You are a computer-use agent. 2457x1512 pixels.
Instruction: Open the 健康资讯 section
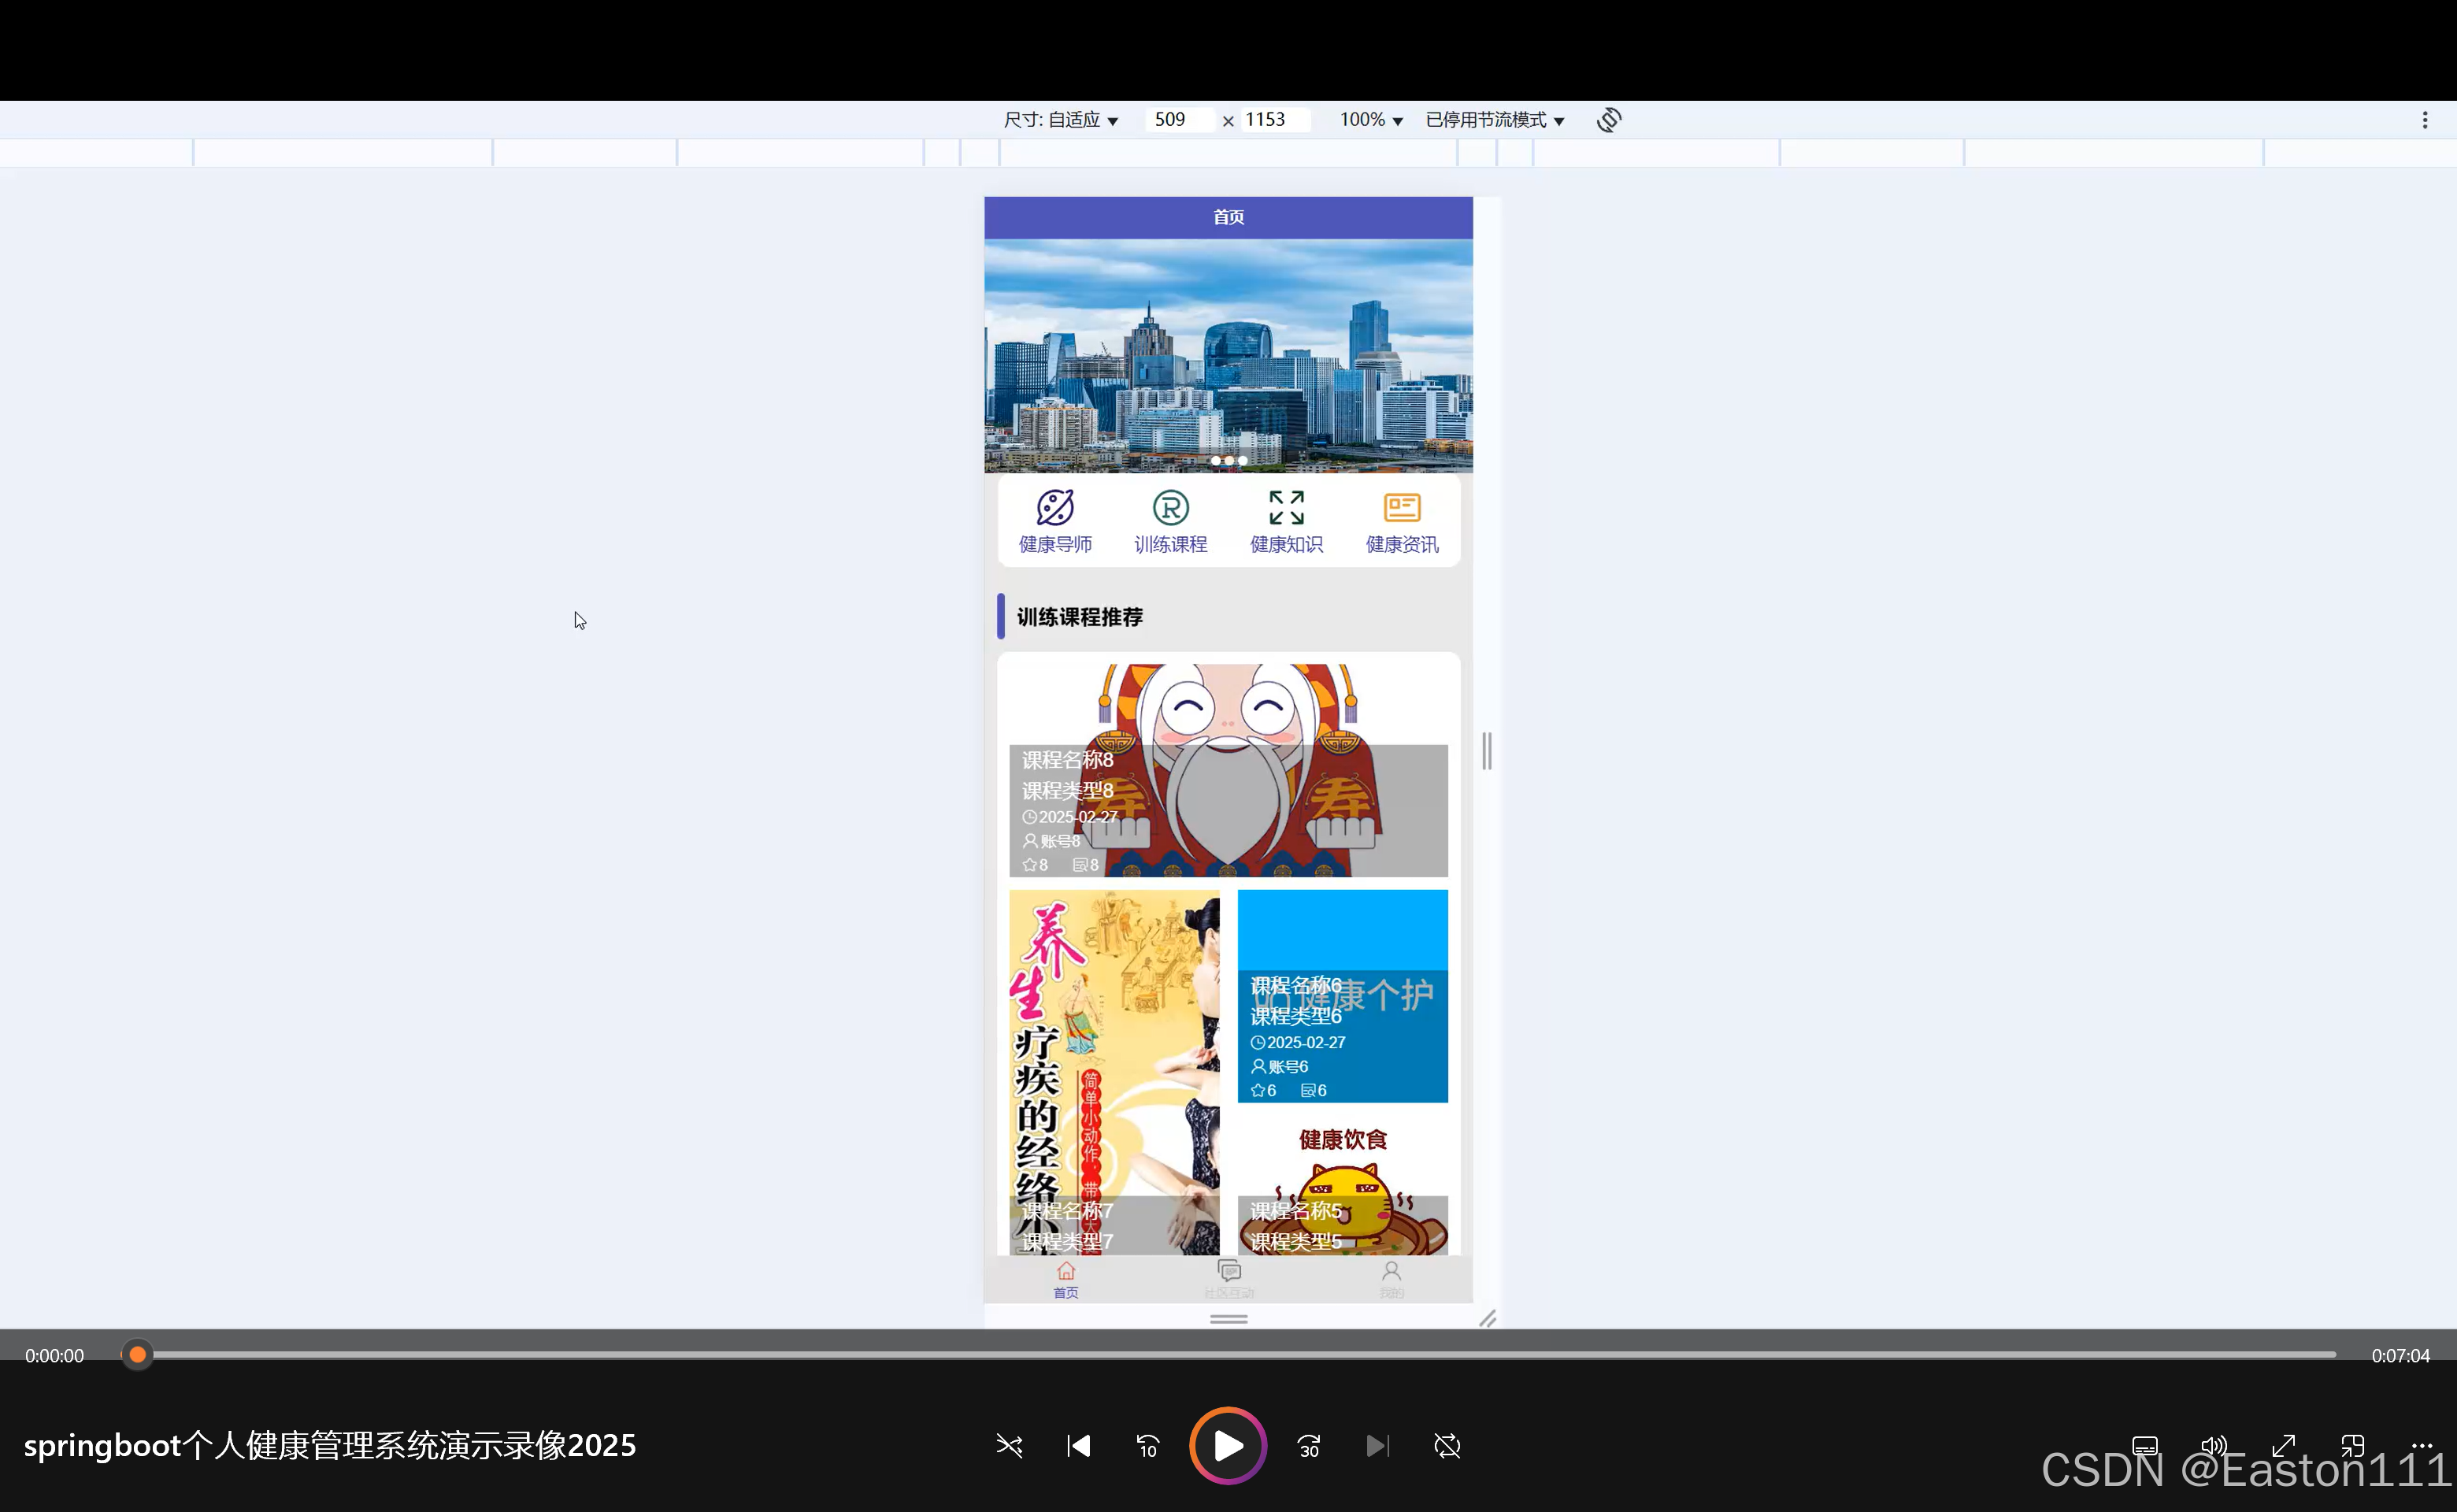click(x=1402, y=521)
